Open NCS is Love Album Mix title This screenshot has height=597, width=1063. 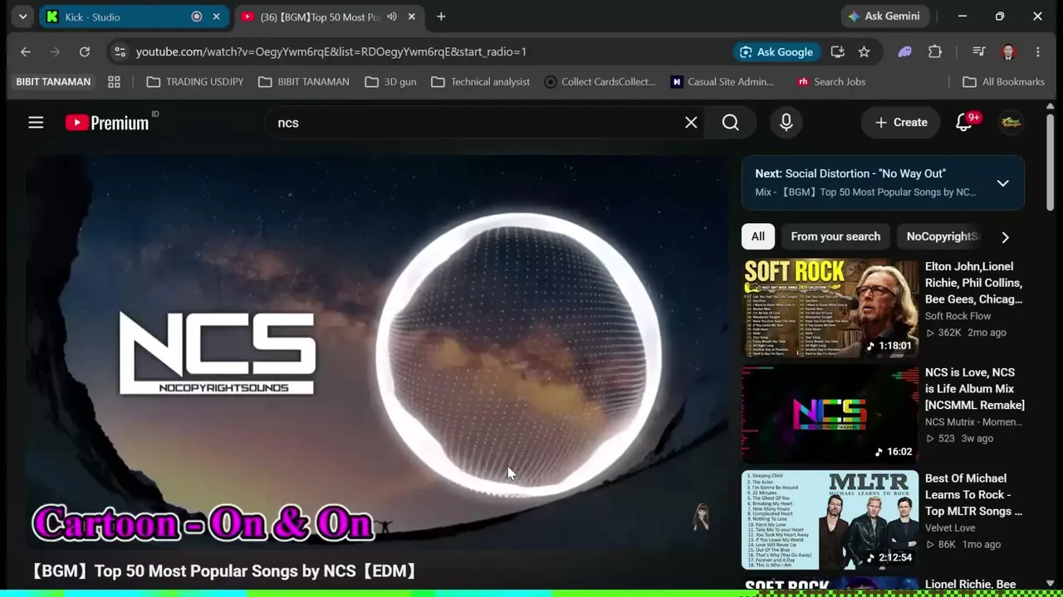tap(975, 389)
